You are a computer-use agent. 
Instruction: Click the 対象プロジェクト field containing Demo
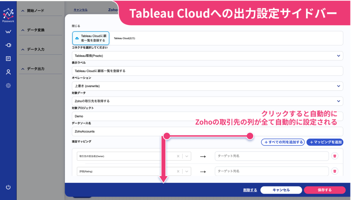(x=207, y=116)
